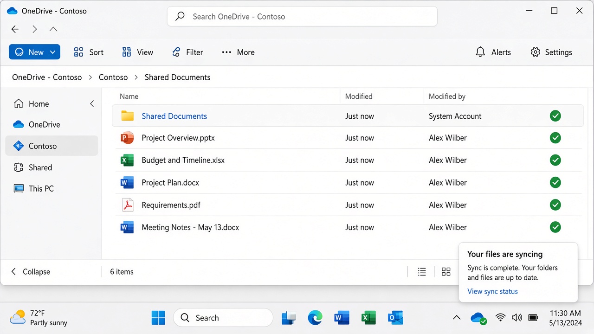Launch Microsoft Edge from the taskbar

pyautogui.click(x=315, y=318)
